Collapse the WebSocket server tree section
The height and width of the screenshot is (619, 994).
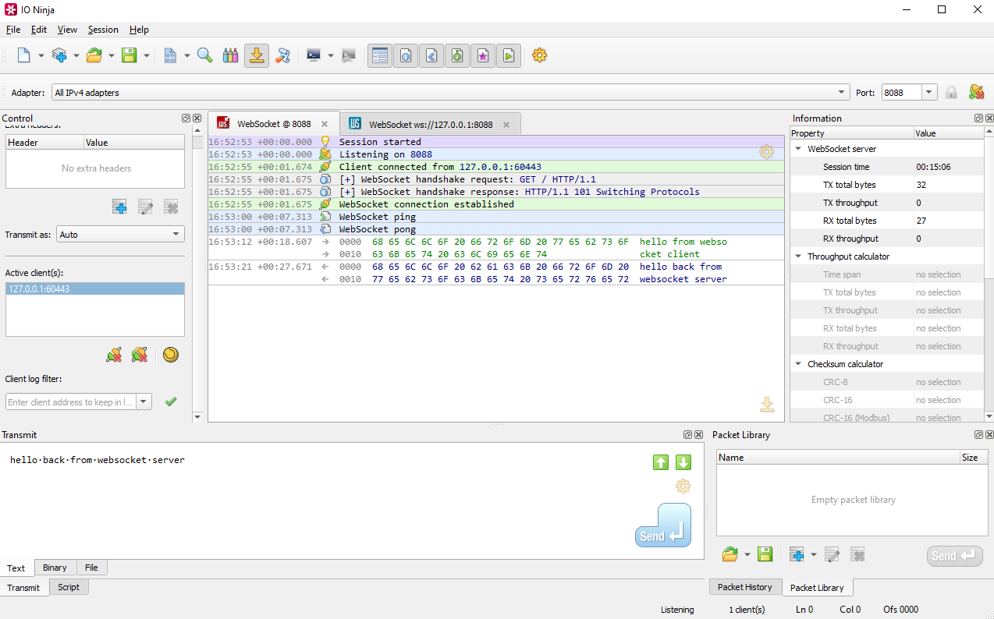798,149
